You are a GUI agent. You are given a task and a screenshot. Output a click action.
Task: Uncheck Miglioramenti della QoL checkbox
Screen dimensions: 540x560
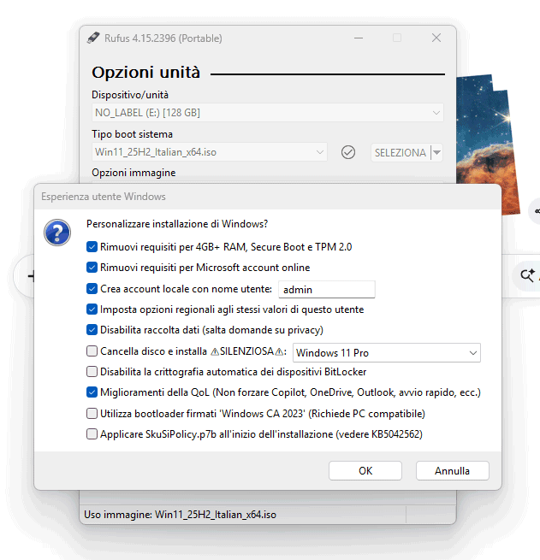coord(92,392)
